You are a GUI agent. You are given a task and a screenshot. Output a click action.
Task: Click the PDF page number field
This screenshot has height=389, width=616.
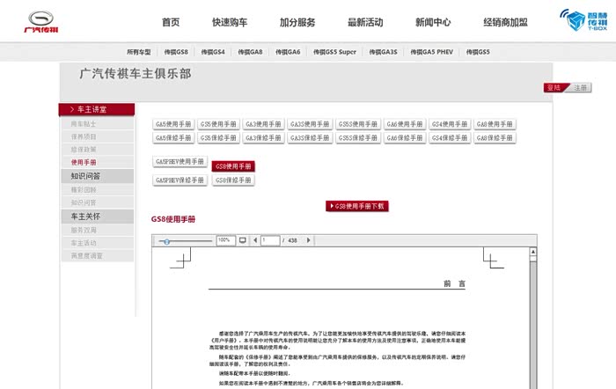pos(270,240)
